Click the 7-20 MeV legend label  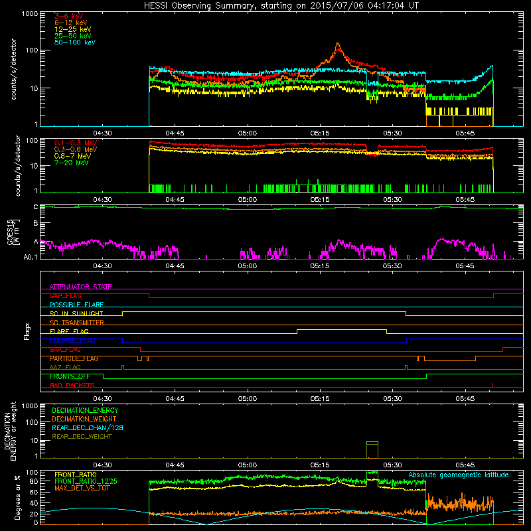tap(72, 163)
